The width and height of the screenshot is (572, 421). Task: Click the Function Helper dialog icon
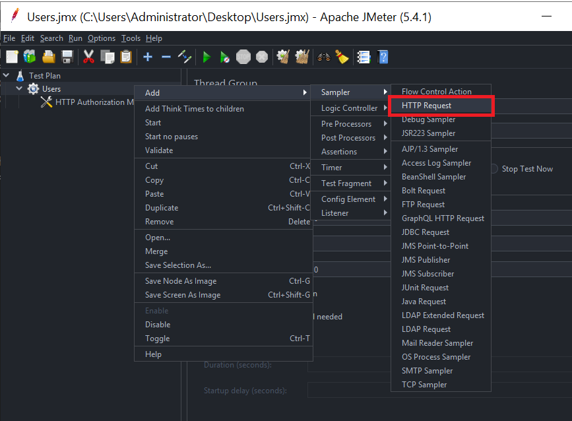pyautogui.click(x=364, y=57)
